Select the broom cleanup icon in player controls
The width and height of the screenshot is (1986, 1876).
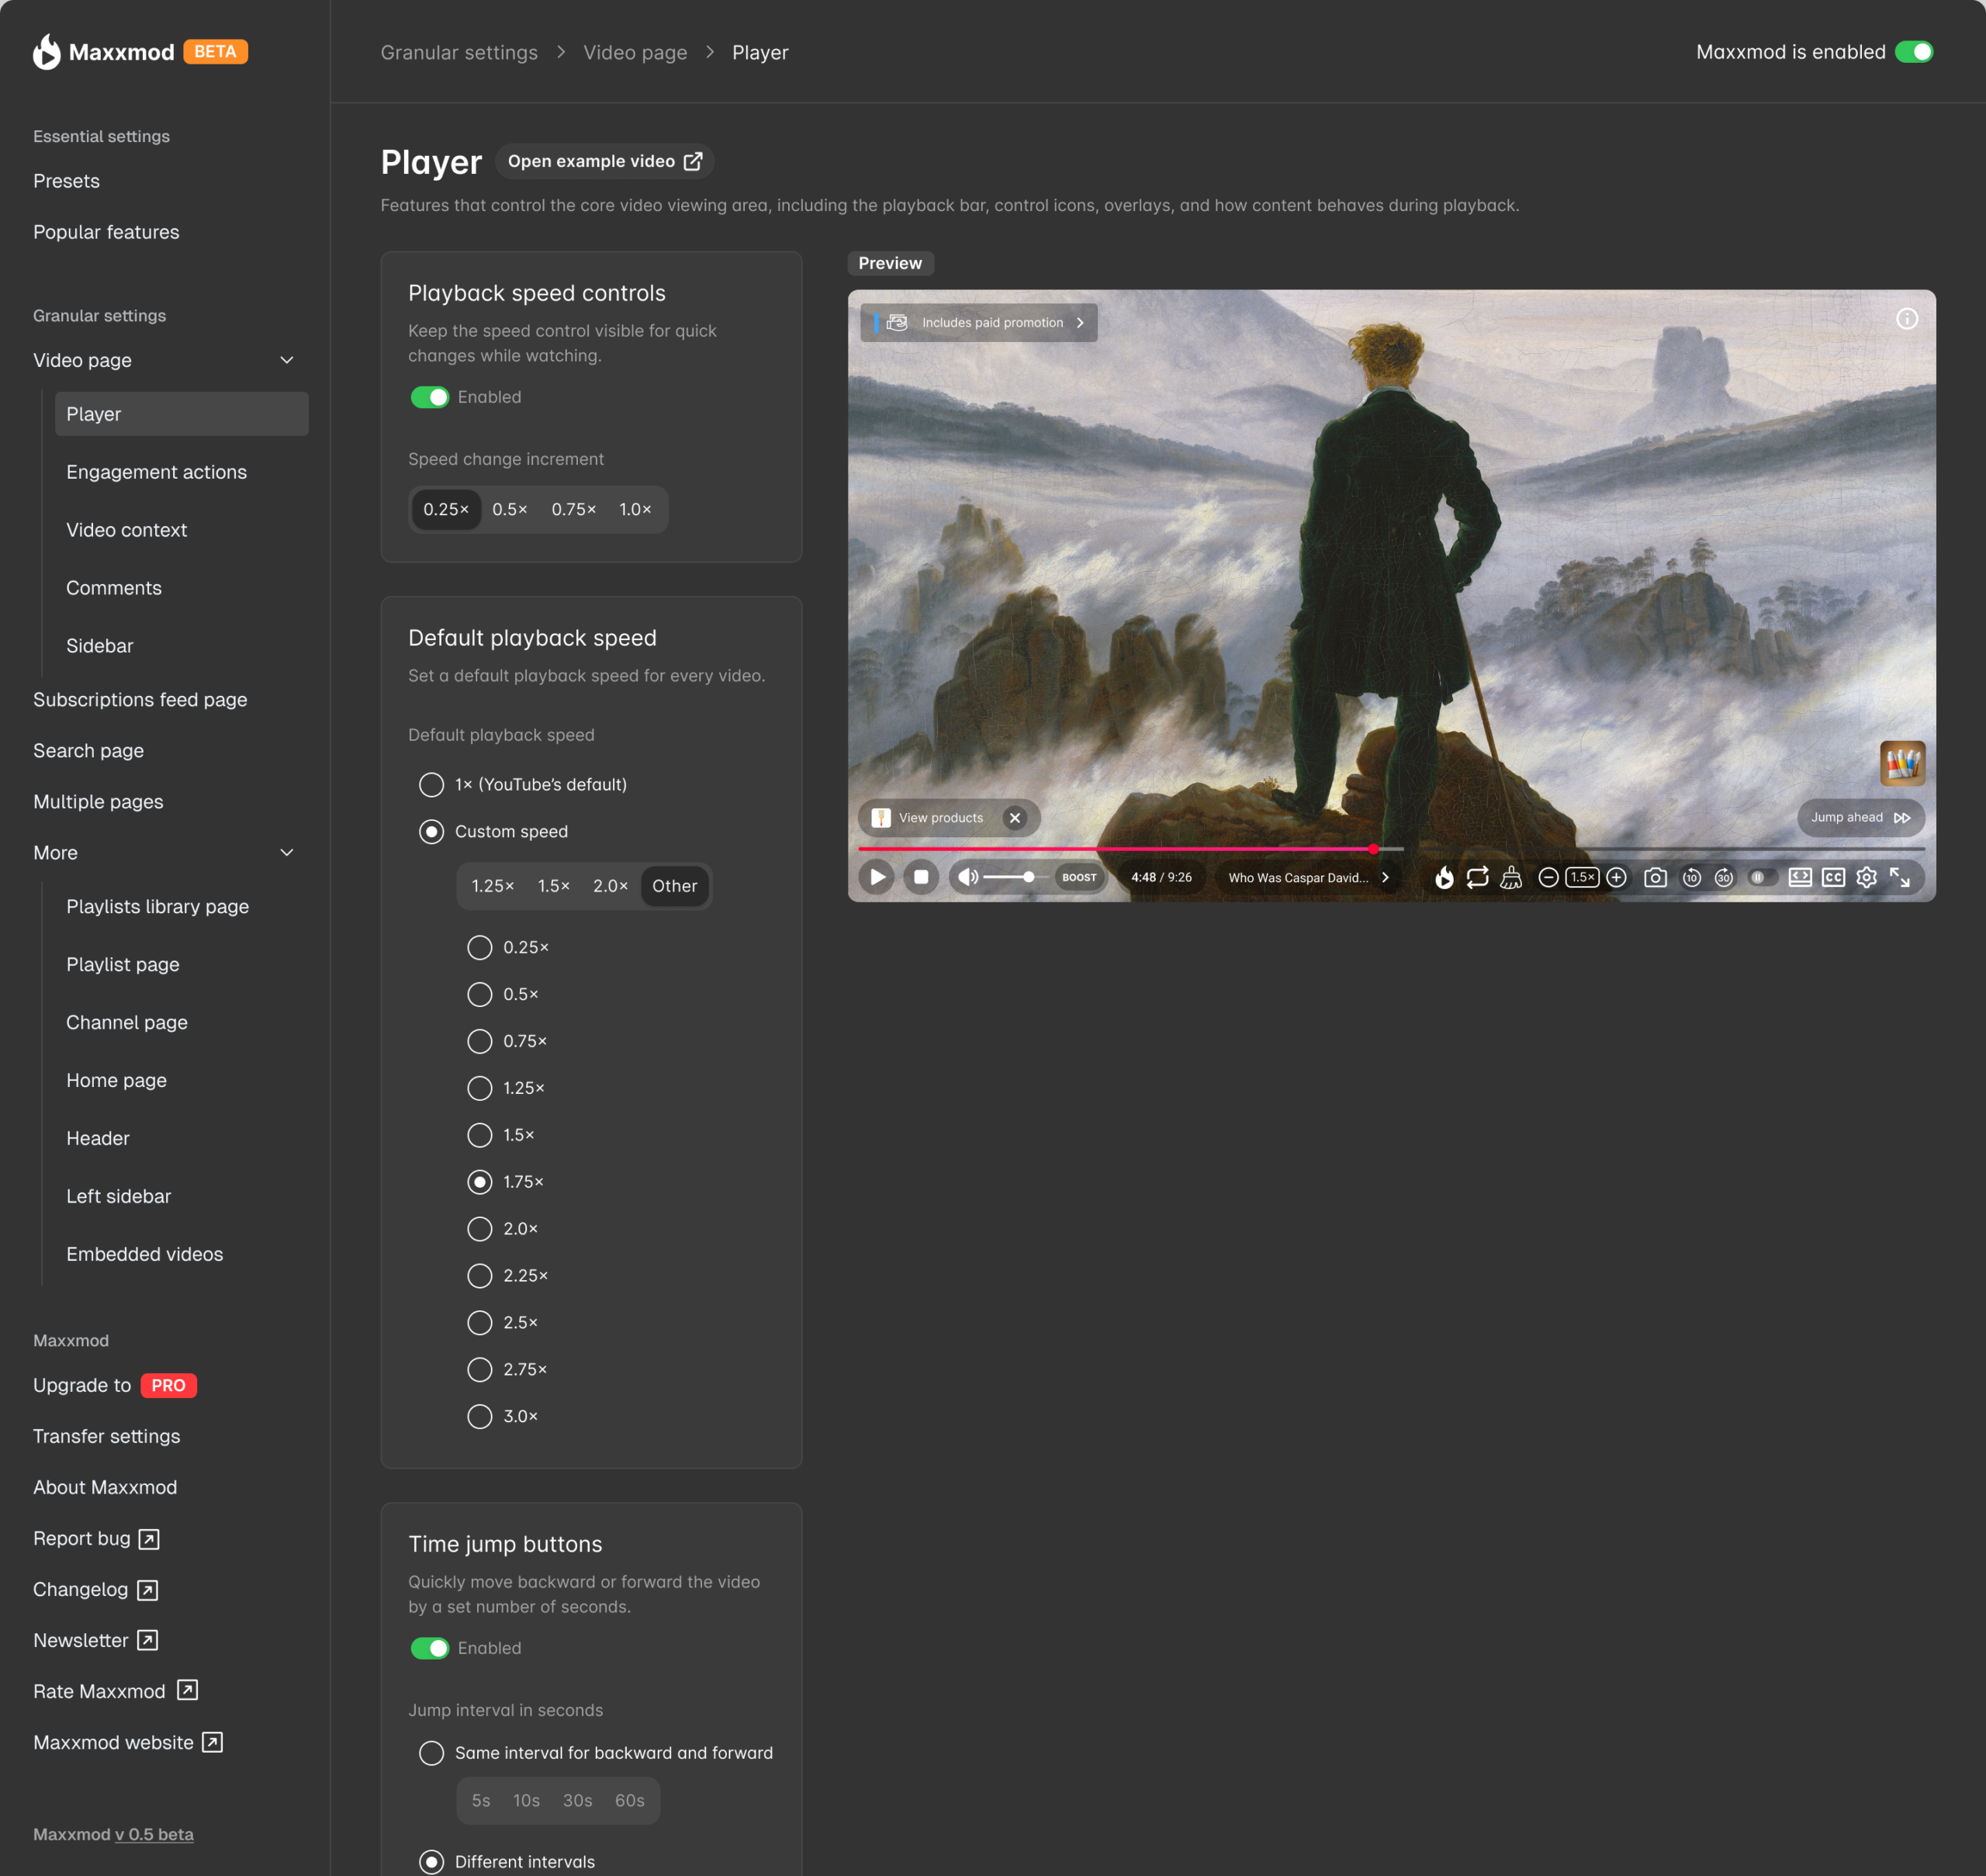1511,877
